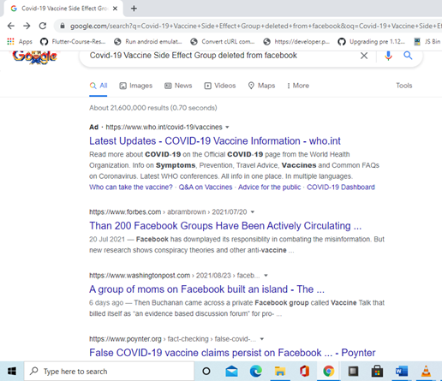Screen dimensions: 442x381
Task: Open 'A group of moms on Facebook built an island' result
Action: [206, 289]
